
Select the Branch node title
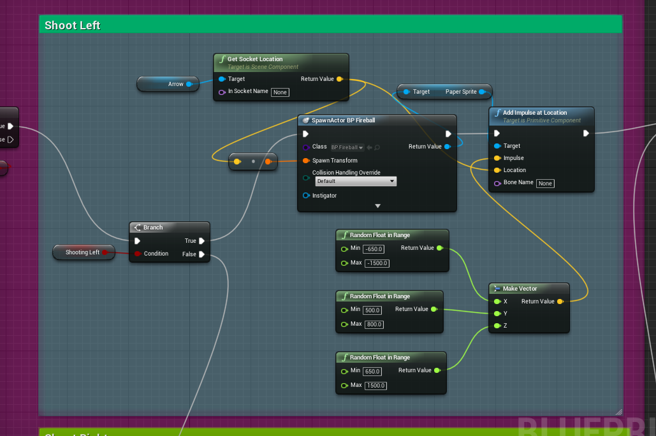click(153, 228)
